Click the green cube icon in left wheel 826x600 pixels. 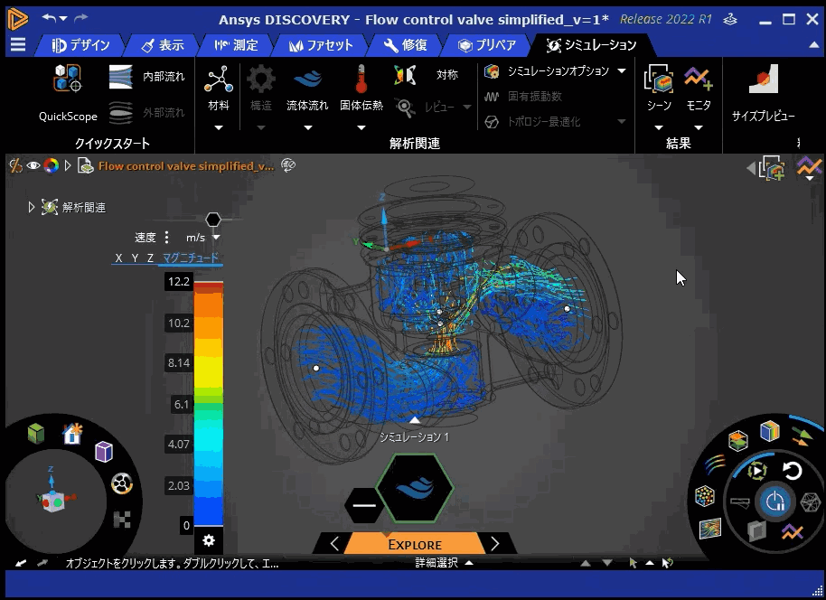point(36,434)
